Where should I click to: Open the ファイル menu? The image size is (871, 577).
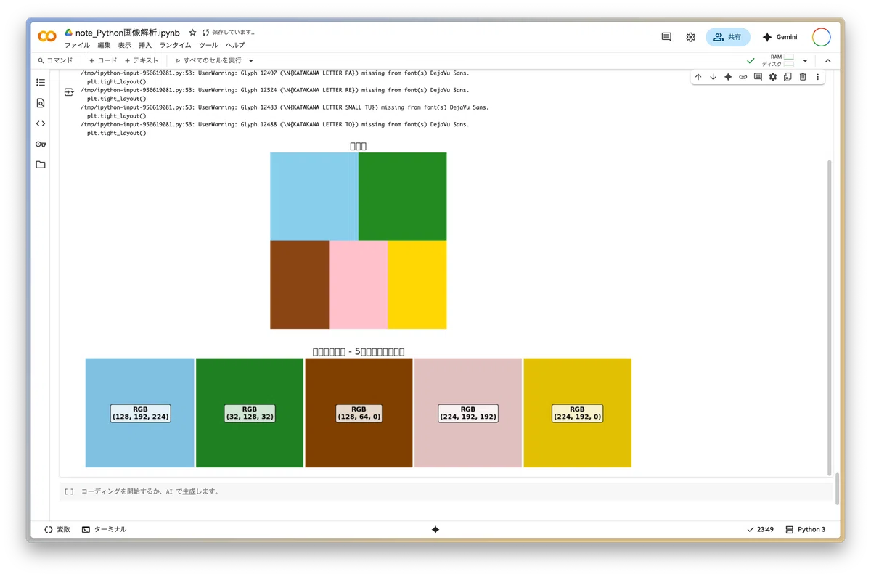(x=77, y=45)
